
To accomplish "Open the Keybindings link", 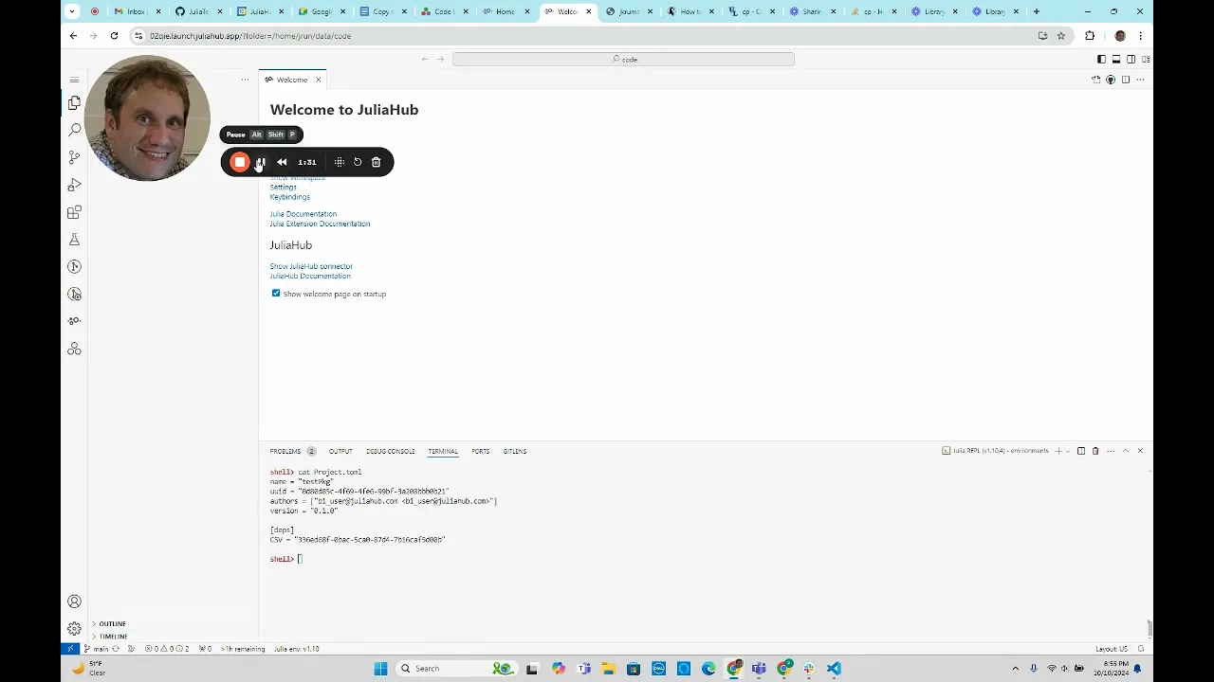I will [289, 197].
